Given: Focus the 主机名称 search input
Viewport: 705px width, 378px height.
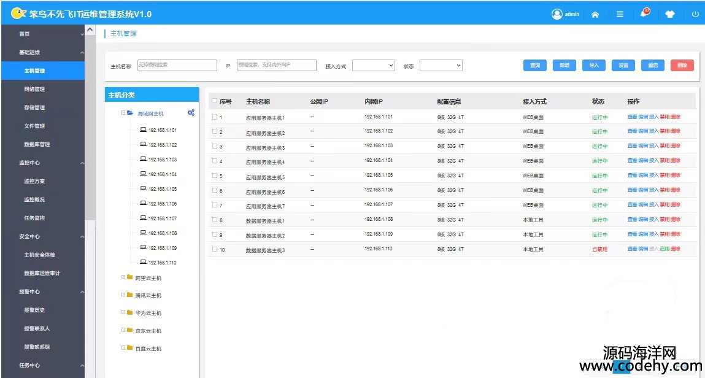Looking at the screenshot, I should pyautogui.click(x=177, y=65).
